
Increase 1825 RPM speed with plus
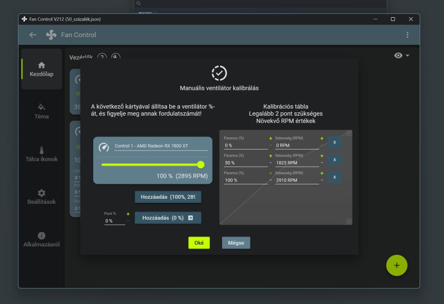(x=322, y=156)
